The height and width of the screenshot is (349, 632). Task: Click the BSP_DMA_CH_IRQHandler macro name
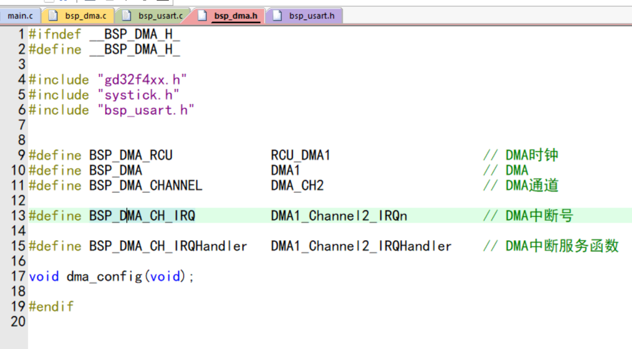tap(168, 246)
